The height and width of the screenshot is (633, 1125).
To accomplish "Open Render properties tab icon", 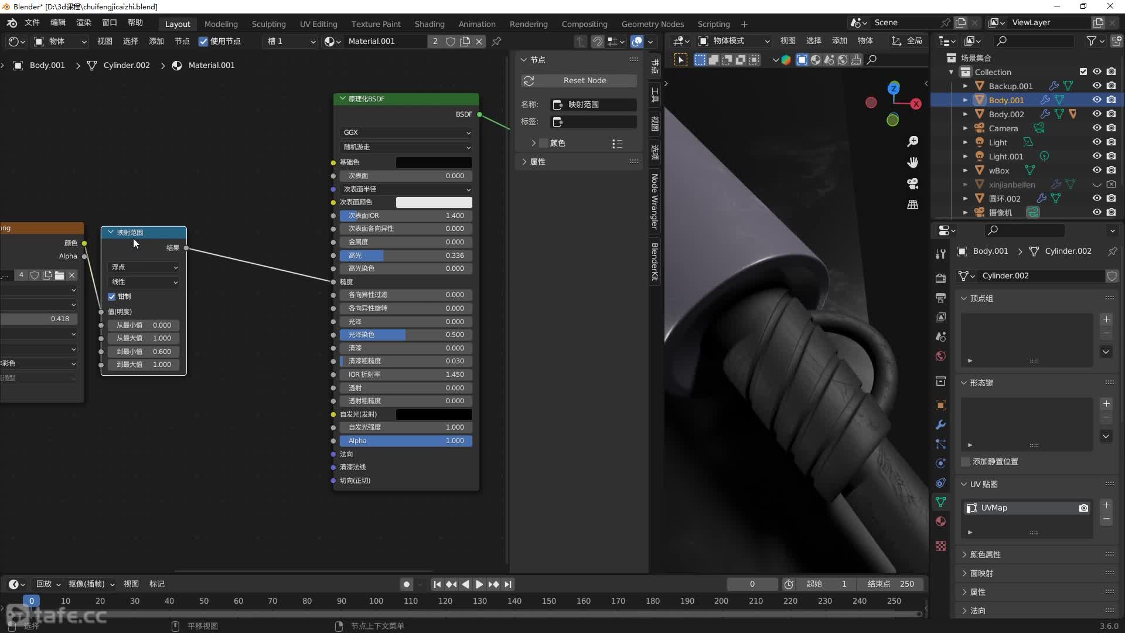I will (940, 278).
